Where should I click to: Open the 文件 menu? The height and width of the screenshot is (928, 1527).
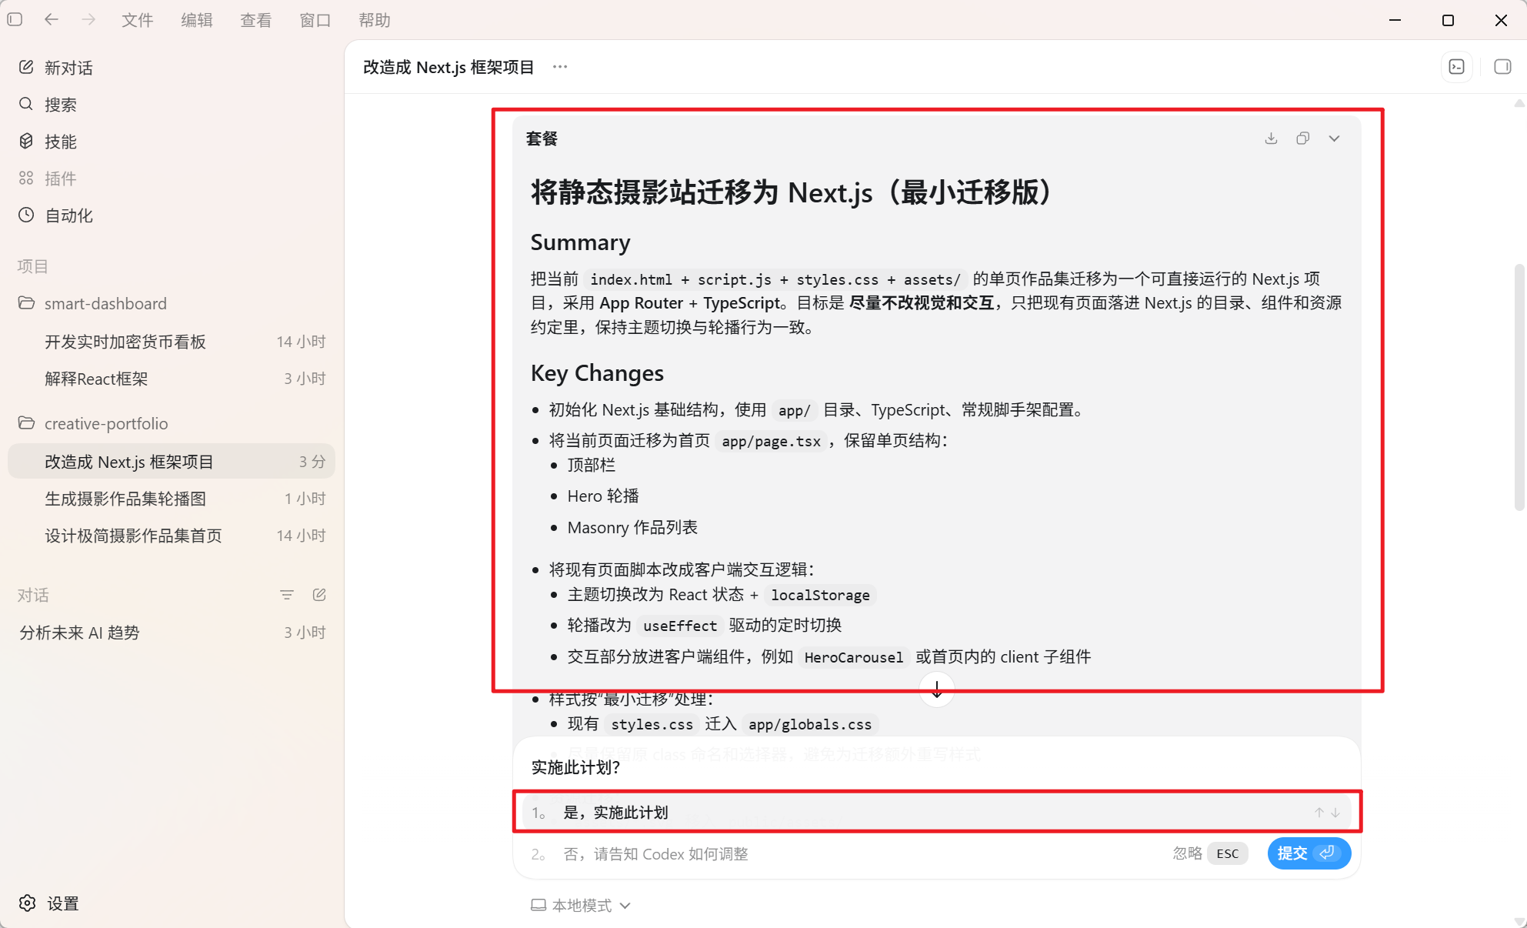(x=137, y=20)
